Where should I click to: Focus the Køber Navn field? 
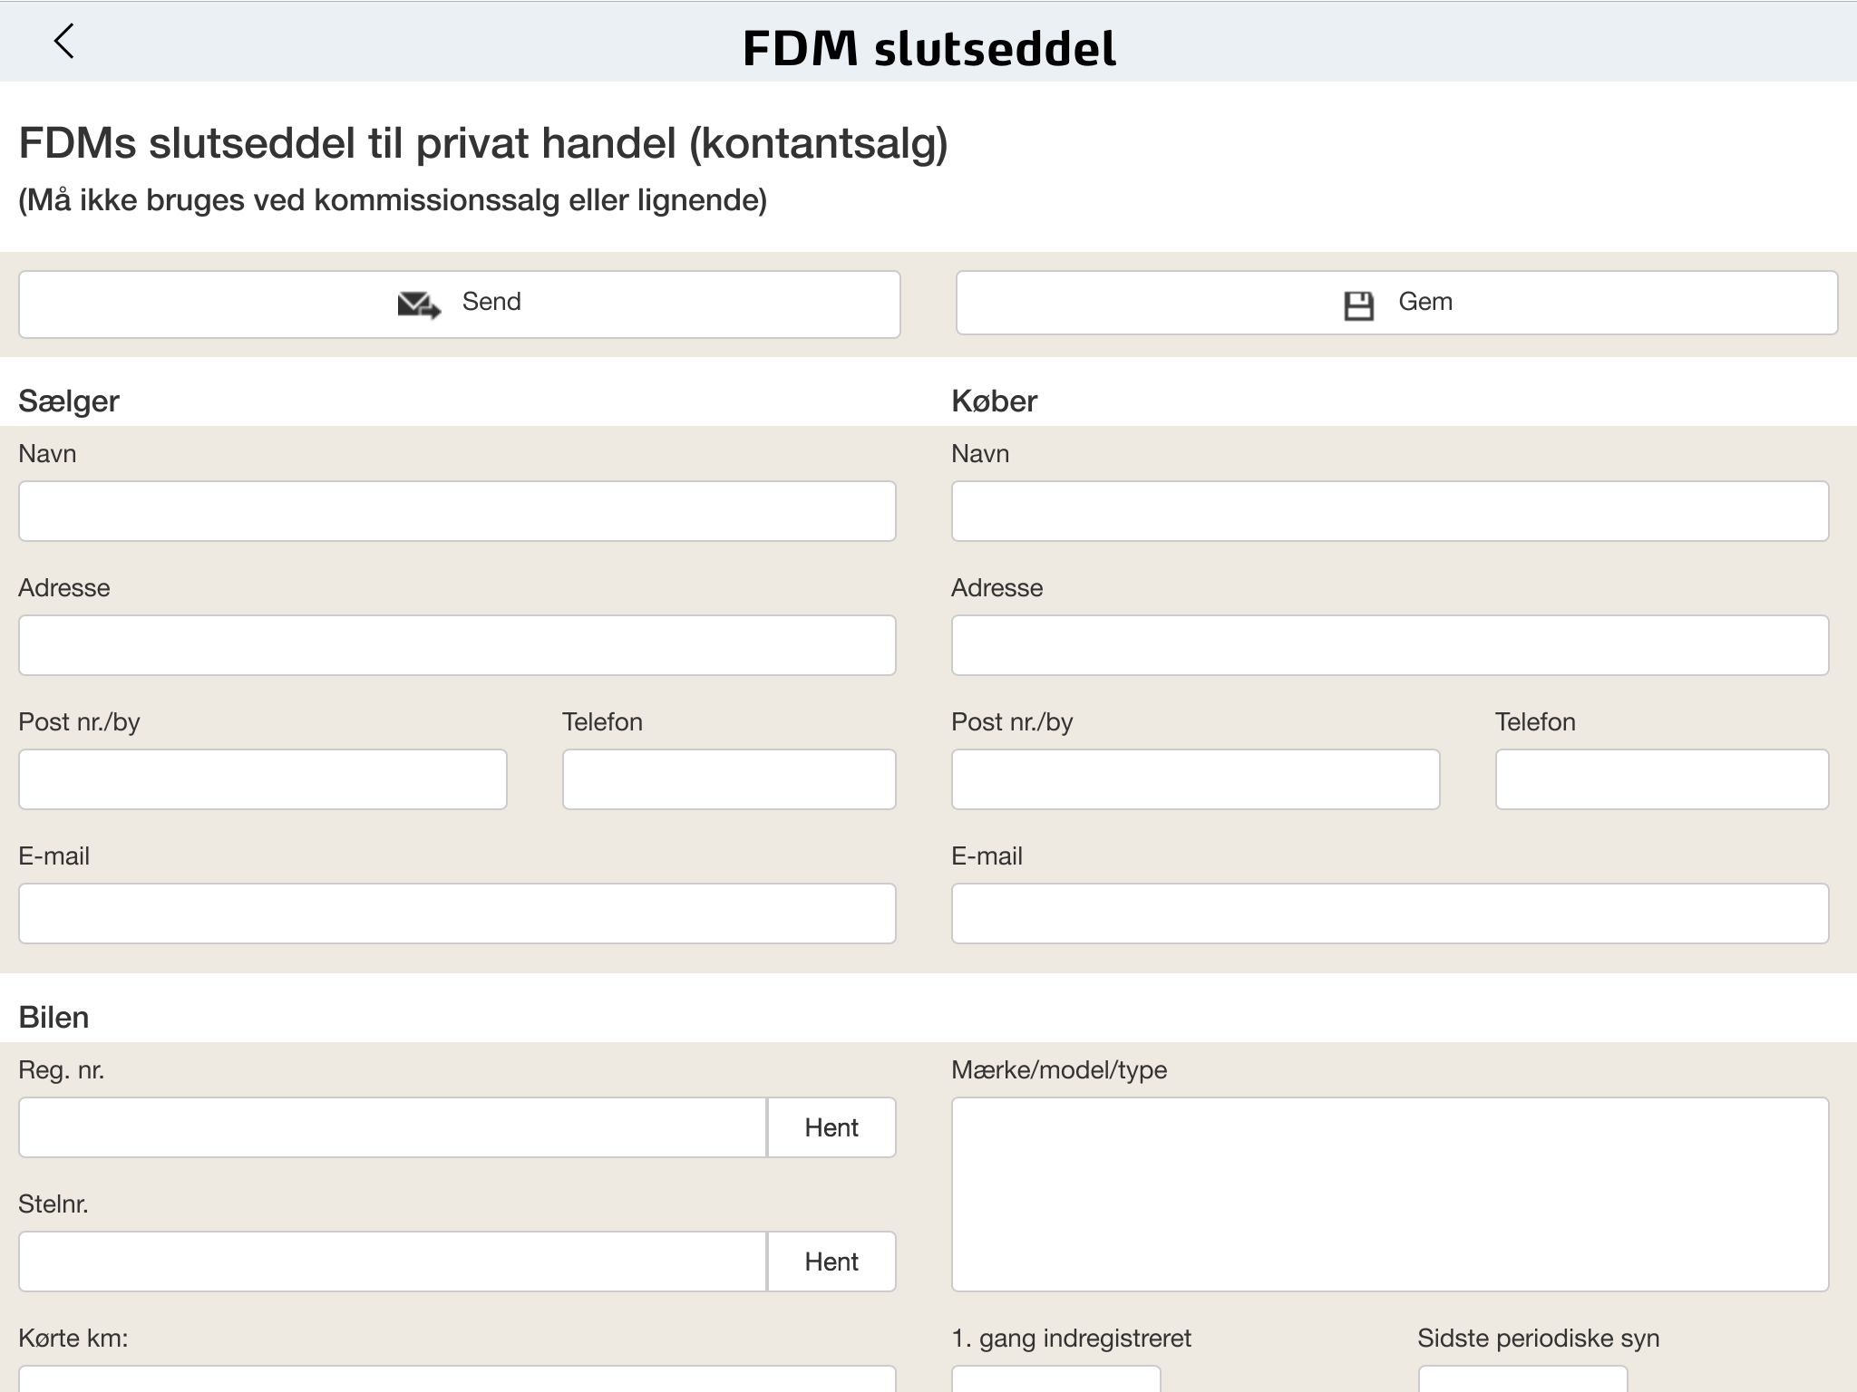(1390, 511)
